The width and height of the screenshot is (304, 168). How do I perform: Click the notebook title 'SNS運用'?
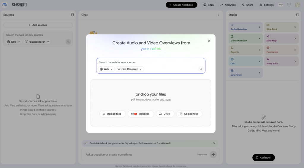click(x=19, y=5)
